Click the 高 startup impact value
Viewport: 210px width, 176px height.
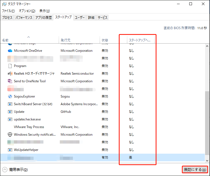(x=131, y=157)
